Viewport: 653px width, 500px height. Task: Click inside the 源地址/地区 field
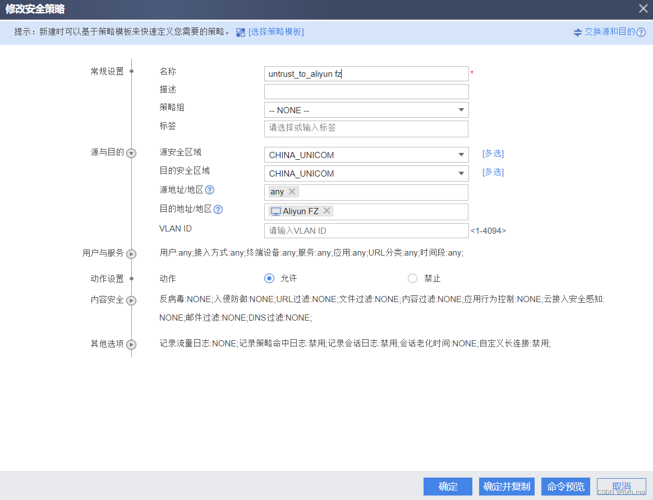(x=366, y=193)
